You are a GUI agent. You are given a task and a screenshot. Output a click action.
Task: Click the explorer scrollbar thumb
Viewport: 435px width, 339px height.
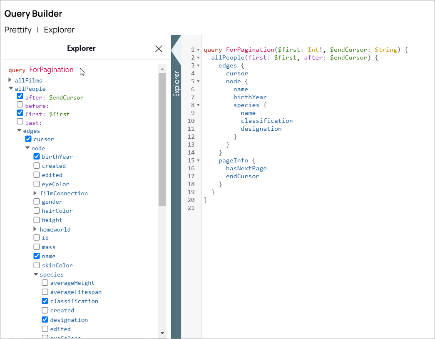click(162, 139)
